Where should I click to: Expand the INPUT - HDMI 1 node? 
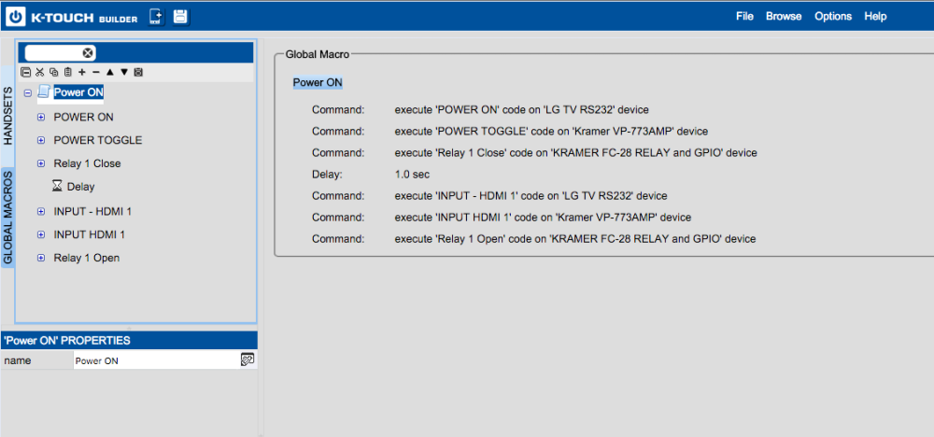pos(41,211)
